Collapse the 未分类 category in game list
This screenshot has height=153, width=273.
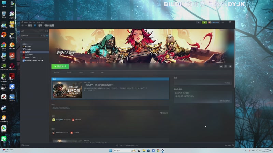(21, 44)
